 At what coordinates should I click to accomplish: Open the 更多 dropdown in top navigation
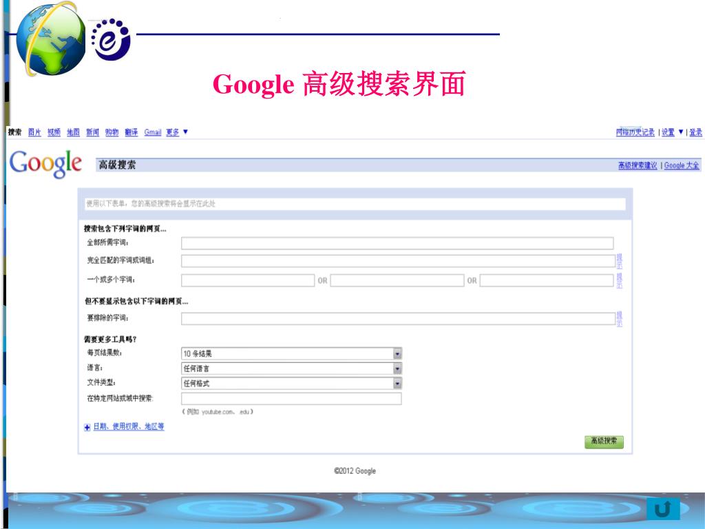point(177,132)
